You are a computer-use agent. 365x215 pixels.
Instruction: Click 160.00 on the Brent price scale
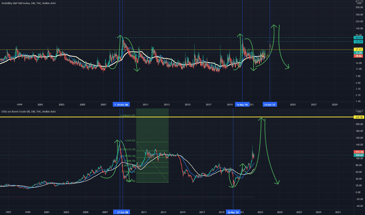359,138
